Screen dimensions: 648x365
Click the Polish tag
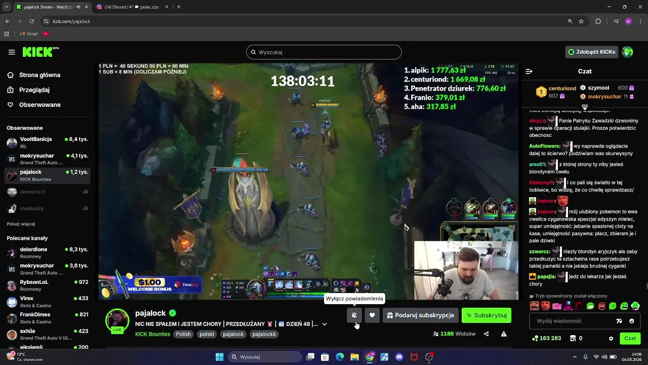(x=183, y=335)
